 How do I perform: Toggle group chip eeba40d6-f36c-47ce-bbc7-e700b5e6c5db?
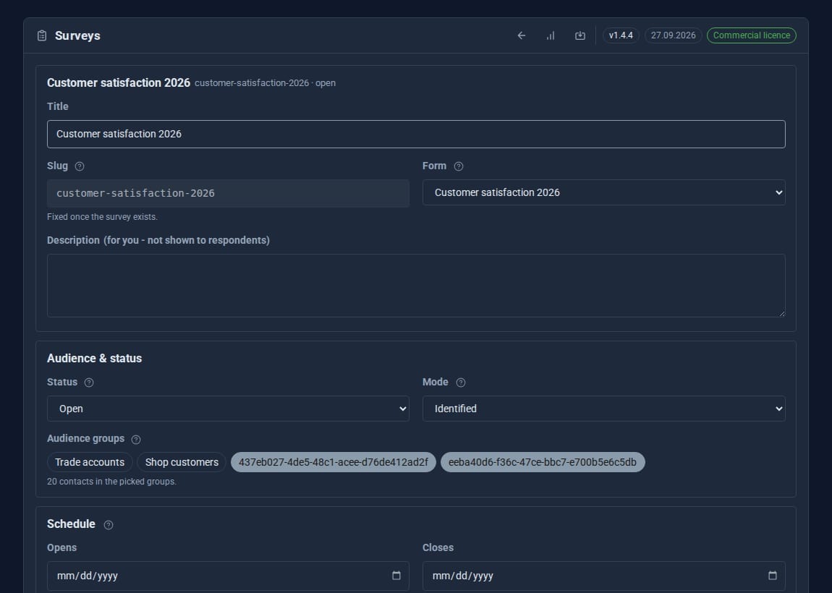543,462
